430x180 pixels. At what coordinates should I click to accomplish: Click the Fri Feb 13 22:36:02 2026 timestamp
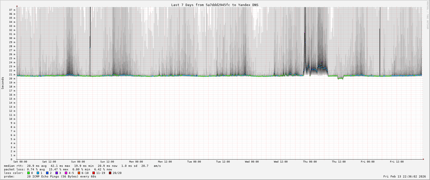pos(404,176)
